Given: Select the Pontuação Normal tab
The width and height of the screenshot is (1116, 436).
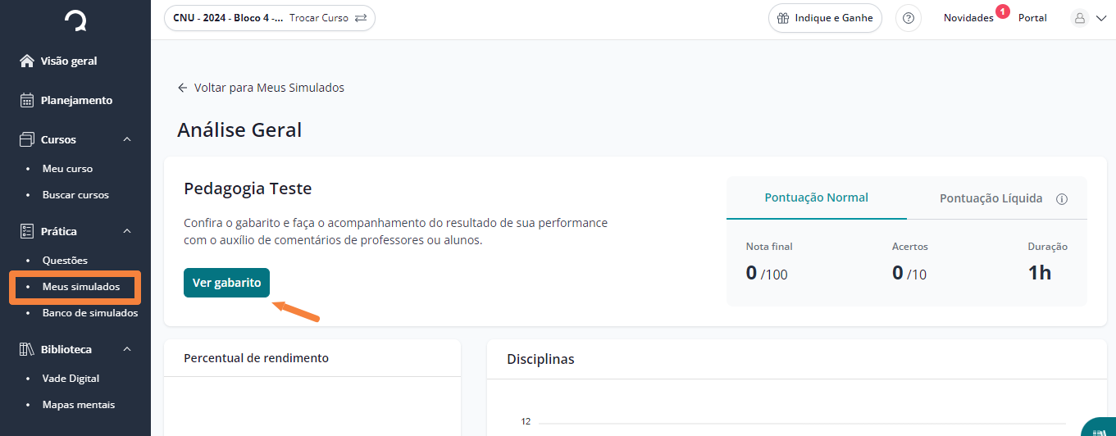Looking at the screenshot, I should coord(817,198).
